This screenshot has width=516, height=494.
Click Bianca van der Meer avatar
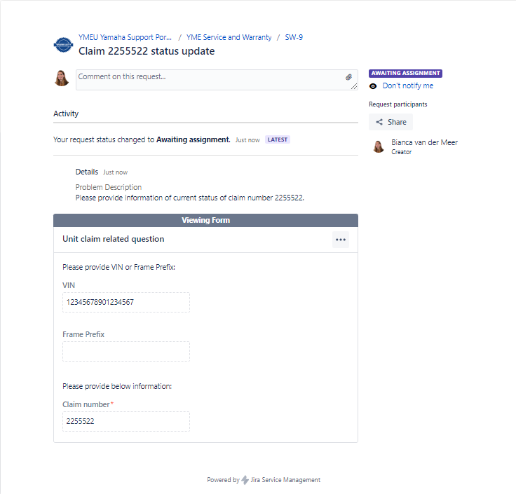[x=379, y=146]
